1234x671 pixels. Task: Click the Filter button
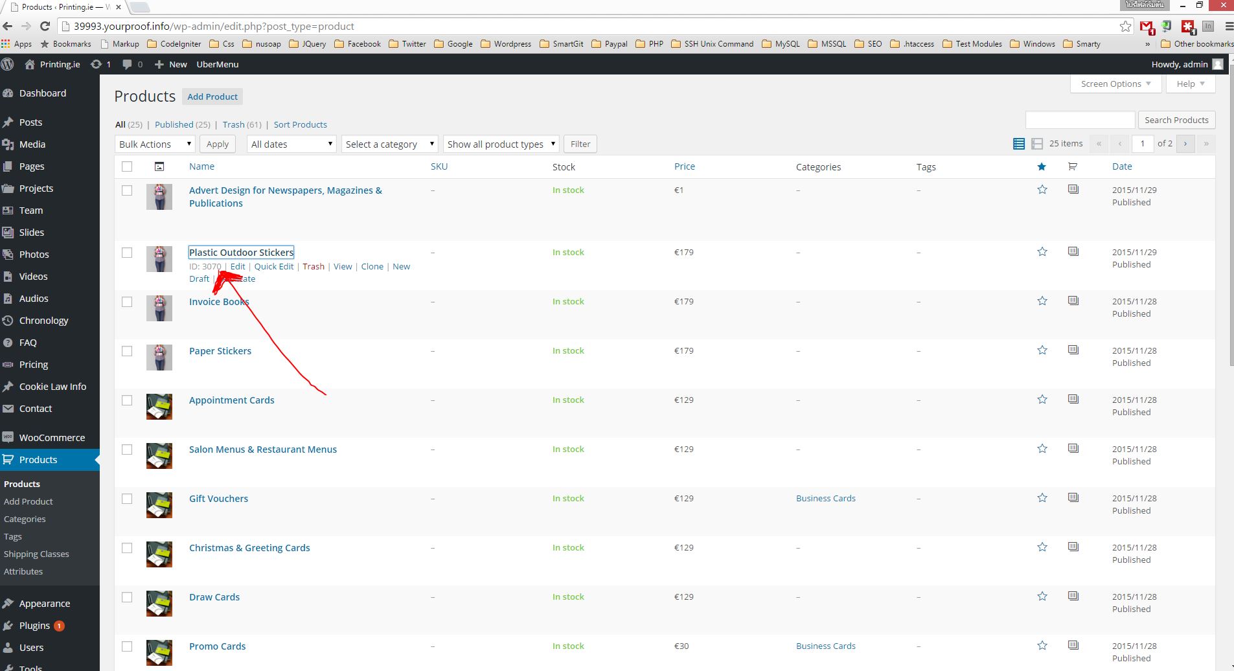pos(580,144)
